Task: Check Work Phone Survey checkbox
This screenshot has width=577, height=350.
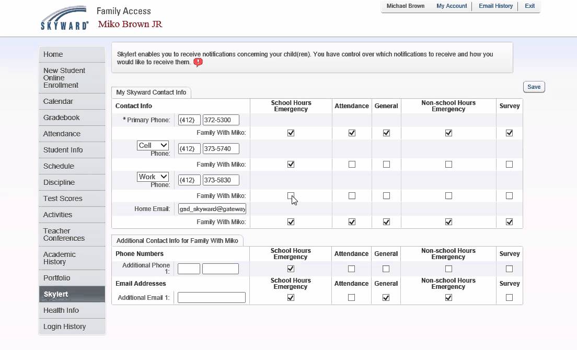Action: [x=509, y=195]
